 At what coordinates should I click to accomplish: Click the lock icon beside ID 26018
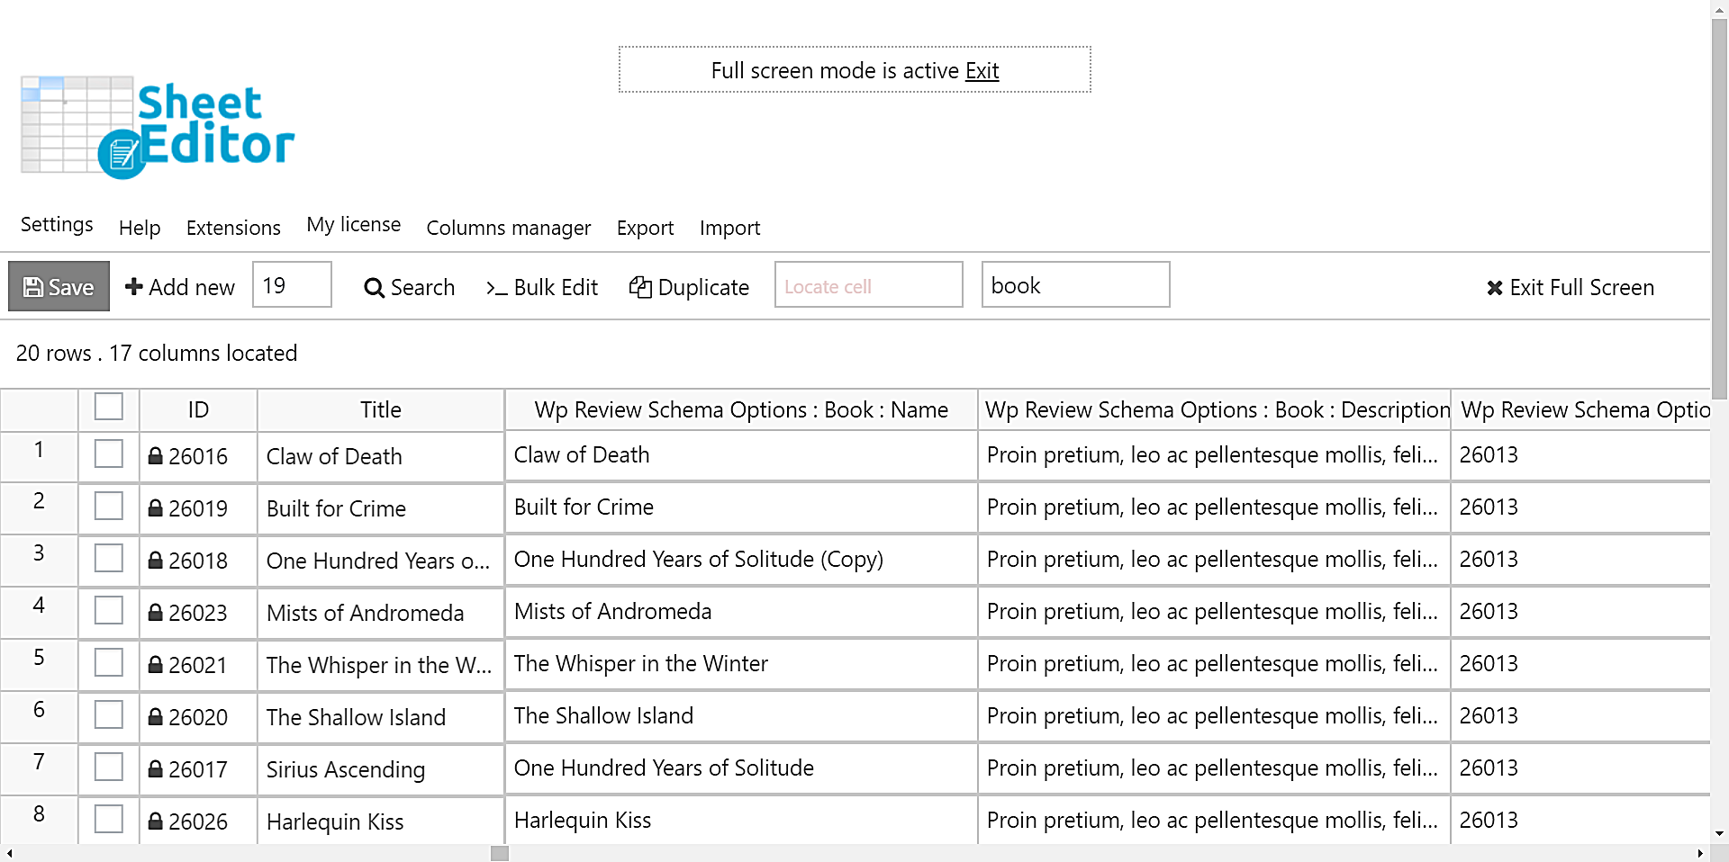click(156, 561)
